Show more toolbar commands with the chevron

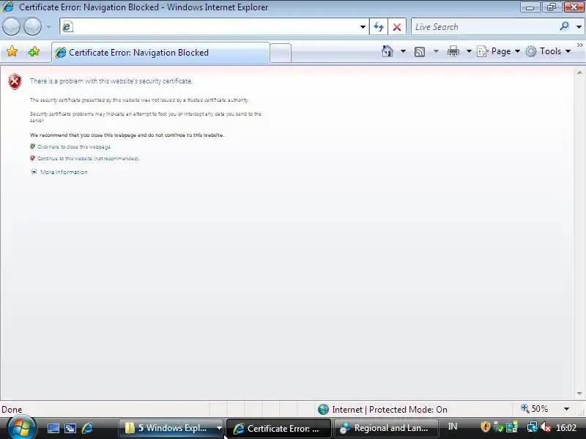click(x=580, y=45)
